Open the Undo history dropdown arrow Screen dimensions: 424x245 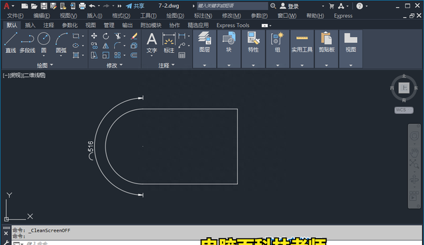pyautogui.click(x=99, y=6)
